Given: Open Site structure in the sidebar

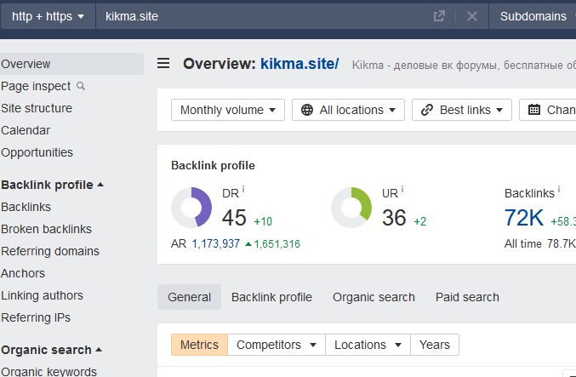Looking at the screenshot, I should click(37, 108).
